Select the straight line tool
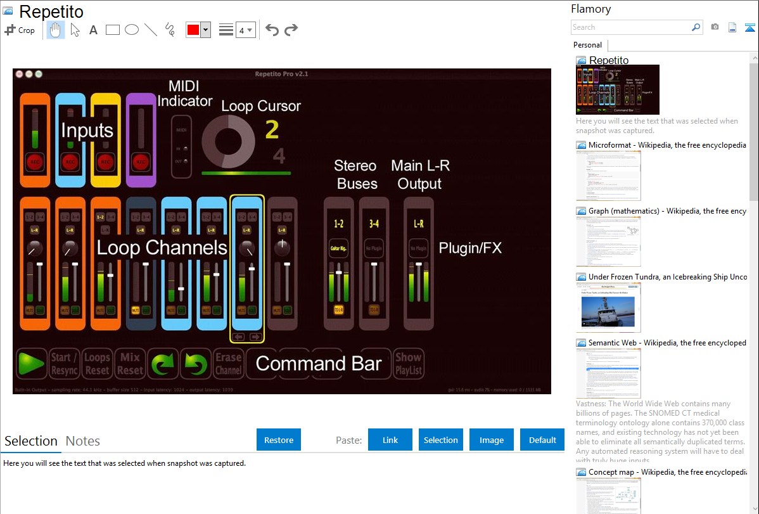759x514 pixels. click(x=151, y=30)
